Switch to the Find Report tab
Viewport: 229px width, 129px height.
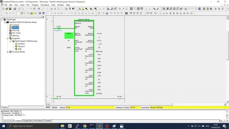(38, 121)
